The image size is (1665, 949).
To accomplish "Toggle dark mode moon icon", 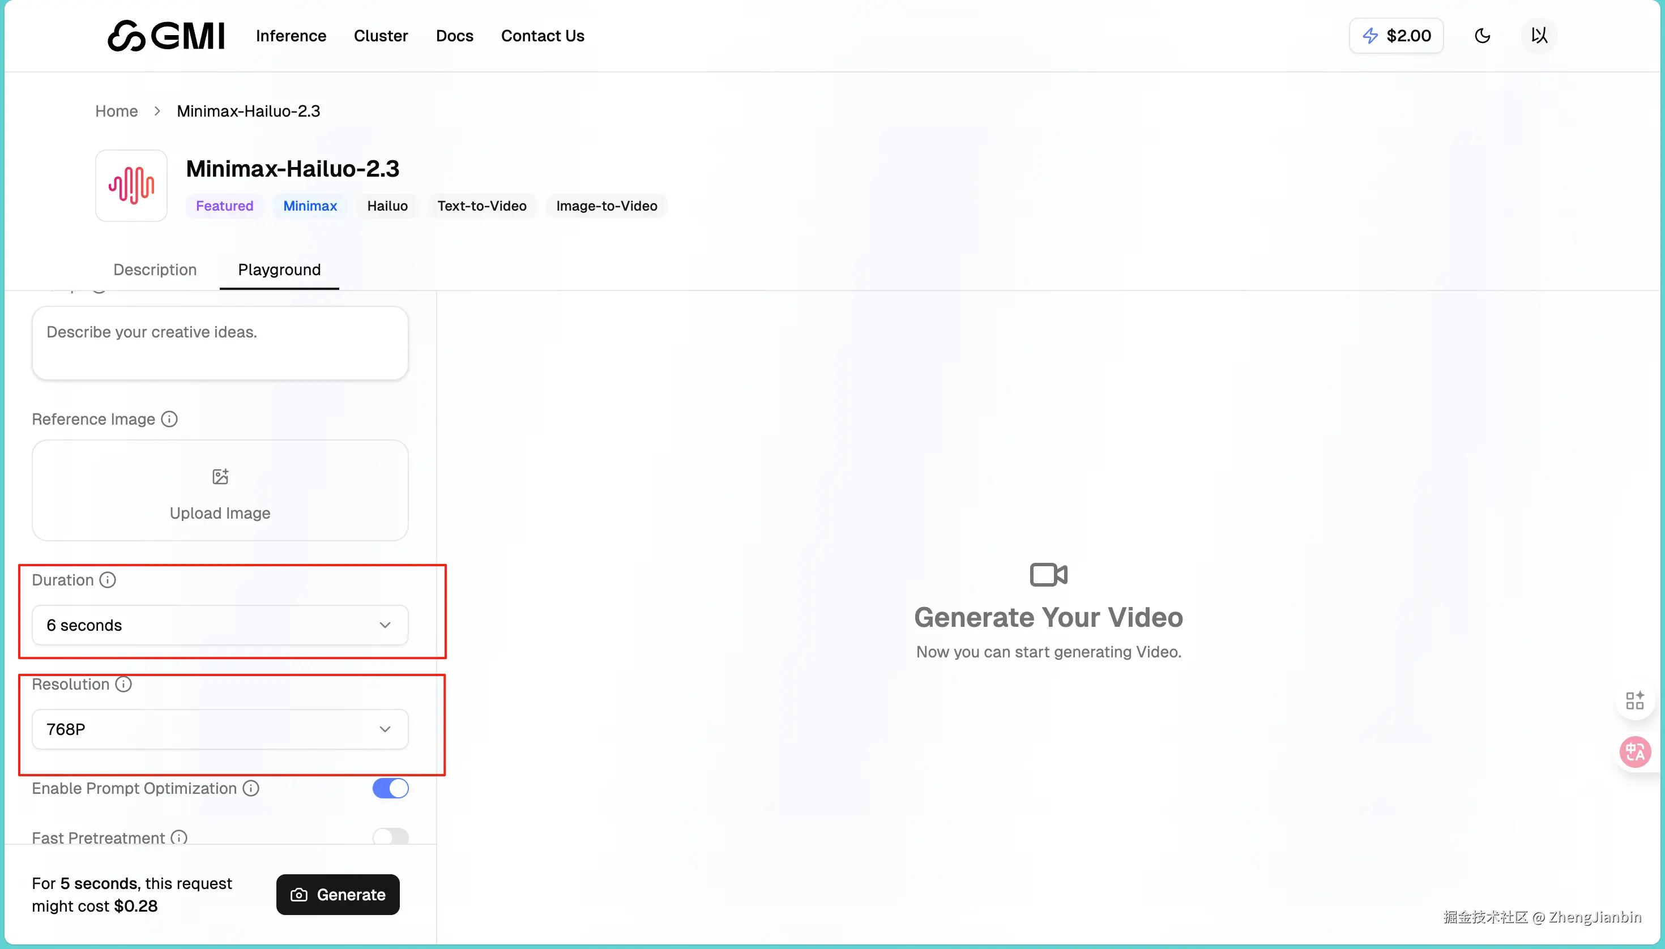I will click(x=1482, y=36).
